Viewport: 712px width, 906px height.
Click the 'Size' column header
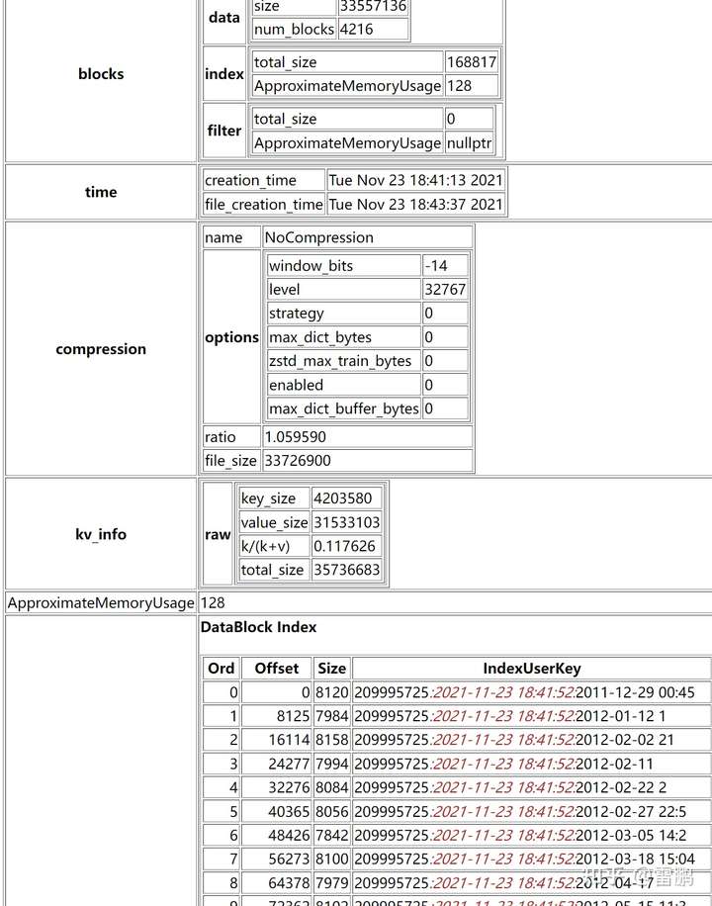tap(331, 669)
